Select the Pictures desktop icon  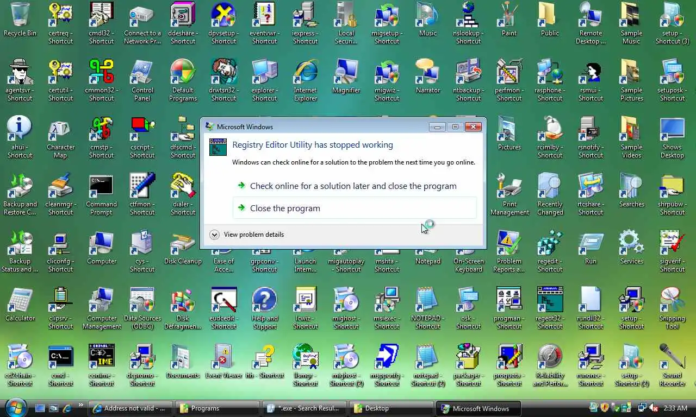click(x=509, y=134)
